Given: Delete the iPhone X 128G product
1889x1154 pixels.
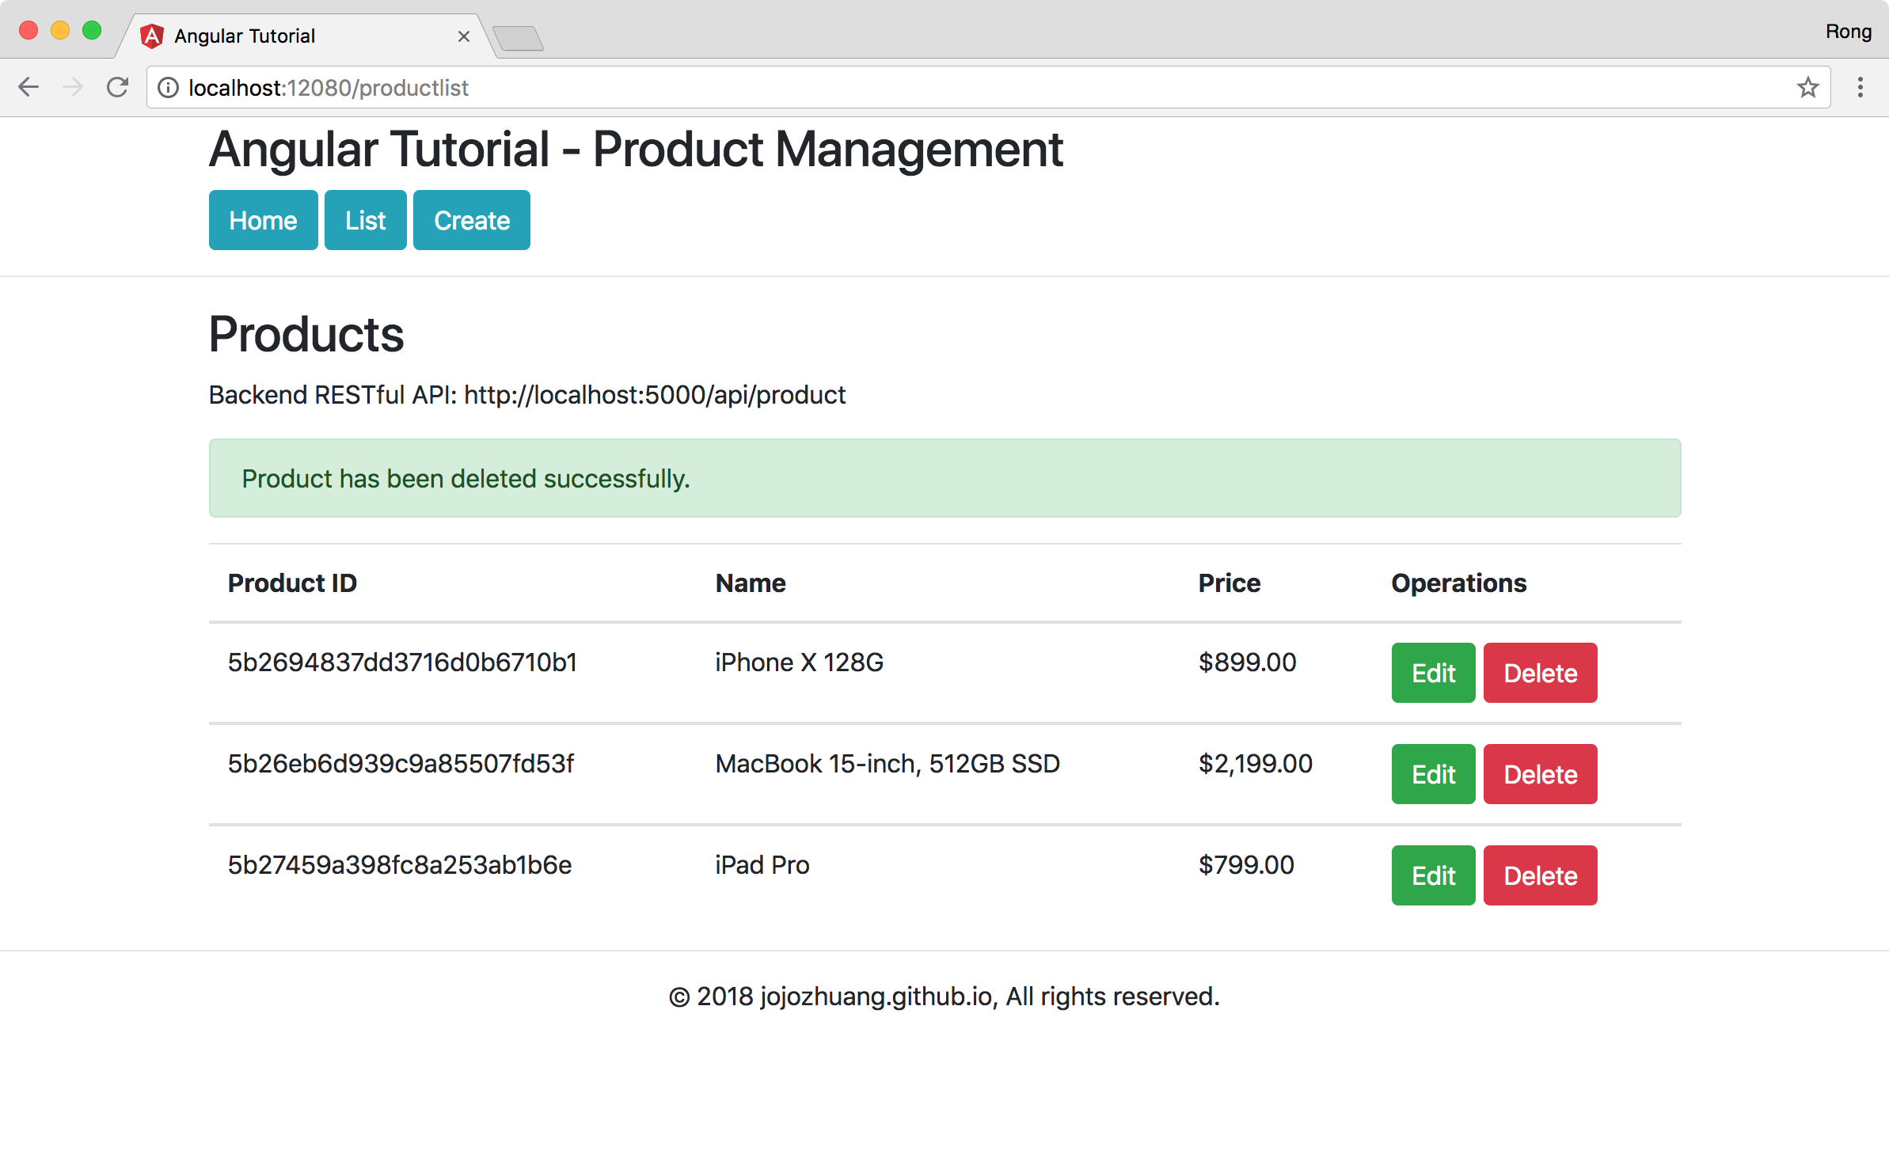Looking at the screenshot, I should 1540,673.
